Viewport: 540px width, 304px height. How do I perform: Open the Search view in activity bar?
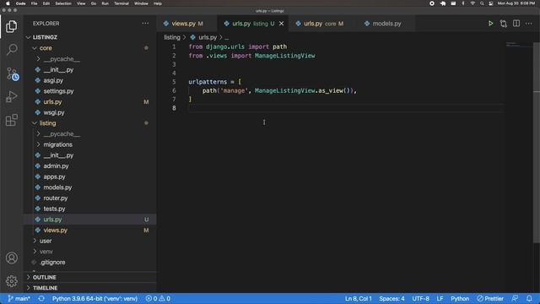[x=12, y=50]
